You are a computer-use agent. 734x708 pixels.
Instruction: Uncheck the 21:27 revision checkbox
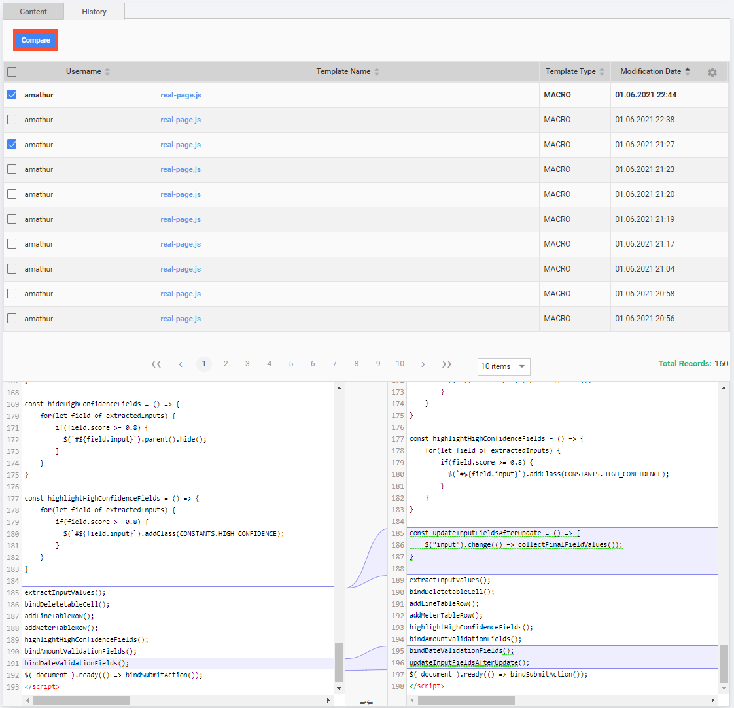[12, 144]
